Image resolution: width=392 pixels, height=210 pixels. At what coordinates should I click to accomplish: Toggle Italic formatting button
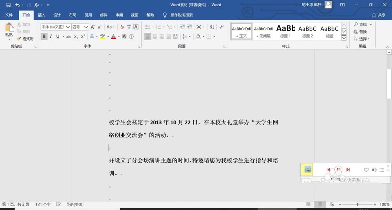click(x=51, y=36)
